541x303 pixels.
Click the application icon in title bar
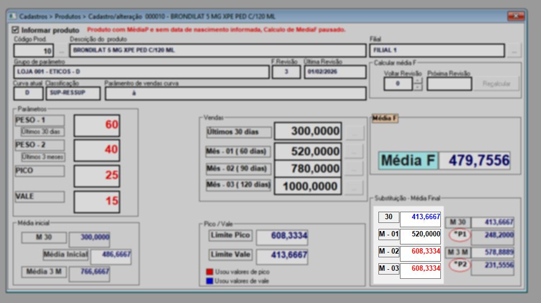coord(12,16)
